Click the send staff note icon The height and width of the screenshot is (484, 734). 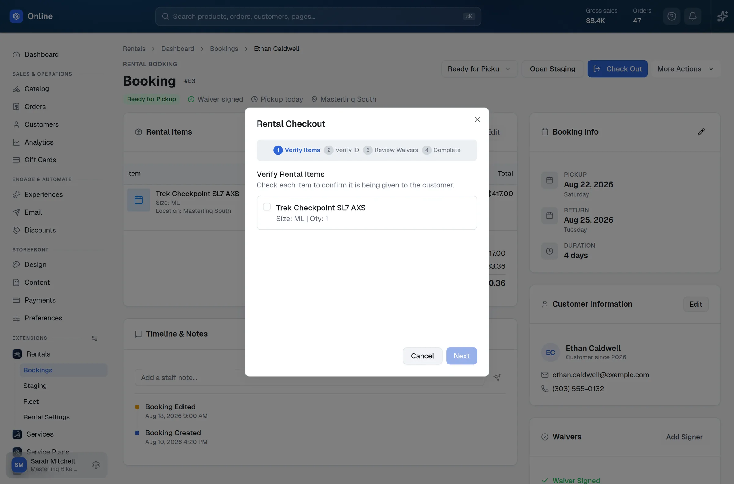coord(497,378)
